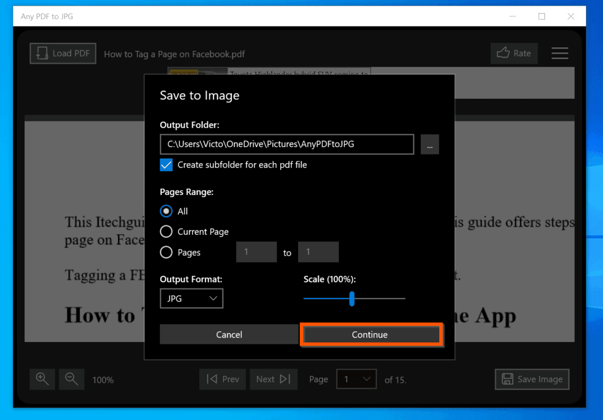Uncheck Create subfolder for each pdf file
This screenshot has width=603, height=420.
click(166, 165)
